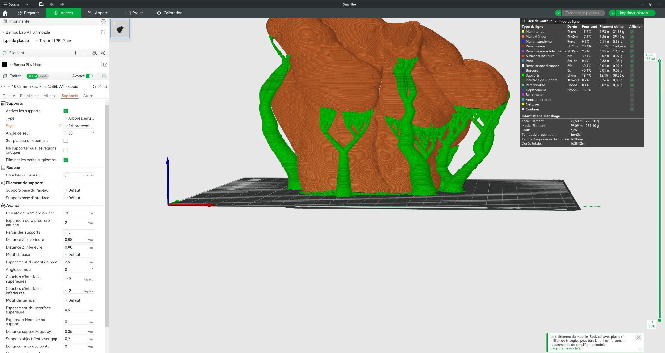The width and height of the screenshot is (665, 353).
Task: Open printer settings gear icon
Action: tap(103, 21)
